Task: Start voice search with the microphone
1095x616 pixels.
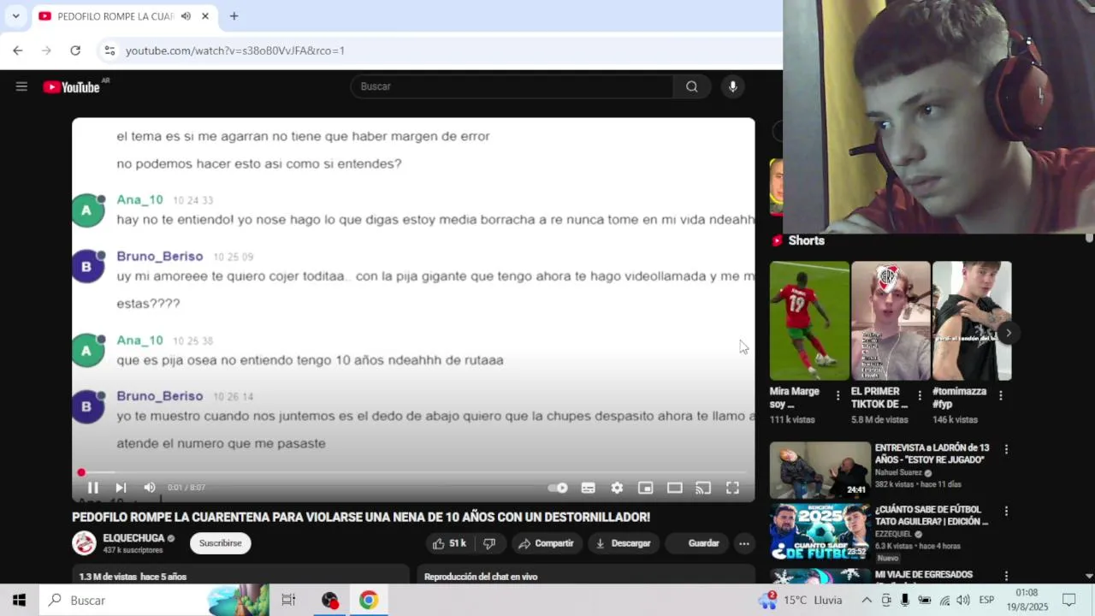Action: coord(732,86)
